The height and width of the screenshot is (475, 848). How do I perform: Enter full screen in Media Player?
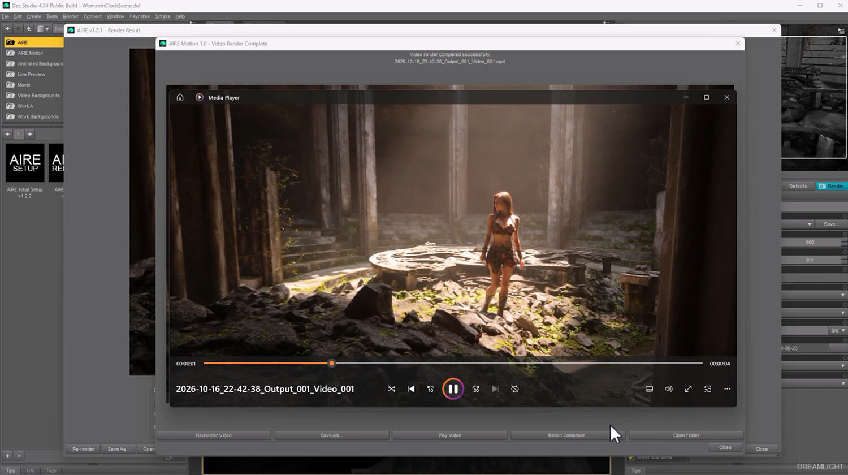coord(688,389)
